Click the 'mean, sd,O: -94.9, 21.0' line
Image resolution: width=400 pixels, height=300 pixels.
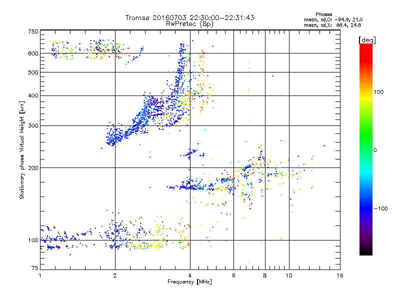point(333,19)
